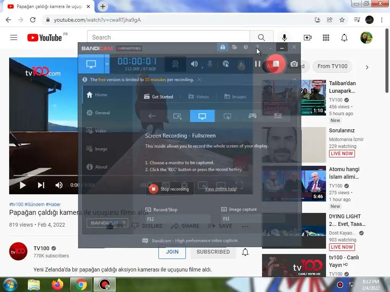
Task: Open Image settings in Bandicam sidebar
Action: (x=97, y=149)
